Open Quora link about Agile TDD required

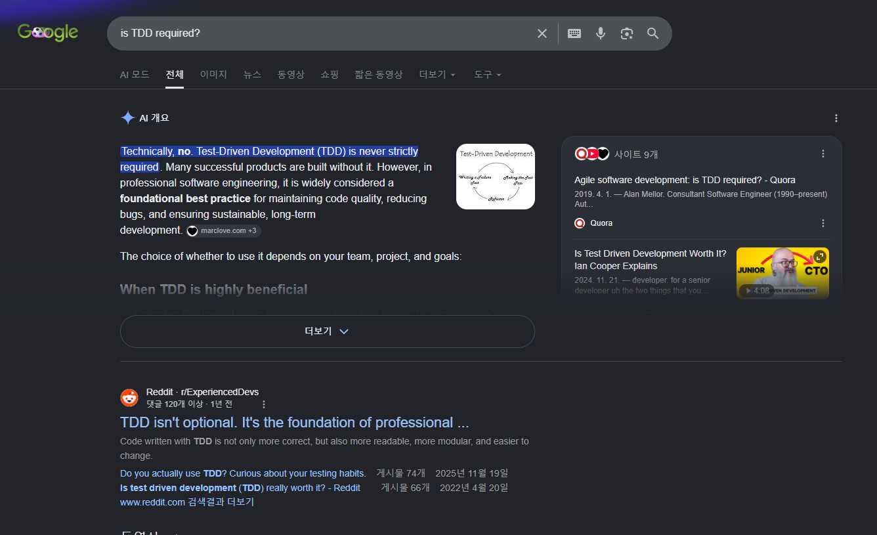(685, 180)
